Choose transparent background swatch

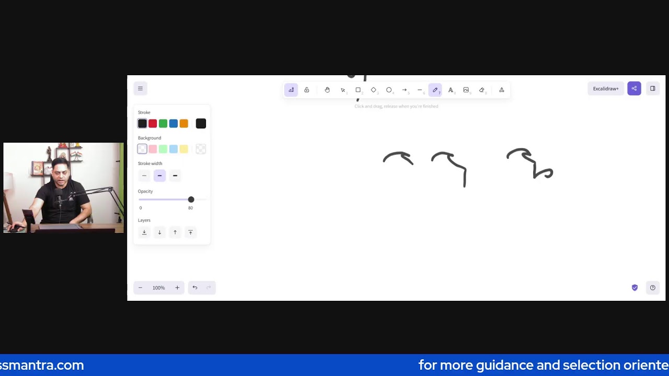[142, 149]
